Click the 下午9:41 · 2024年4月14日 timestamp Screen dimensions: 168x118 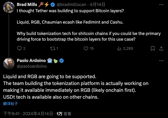(x=28, y=114)
